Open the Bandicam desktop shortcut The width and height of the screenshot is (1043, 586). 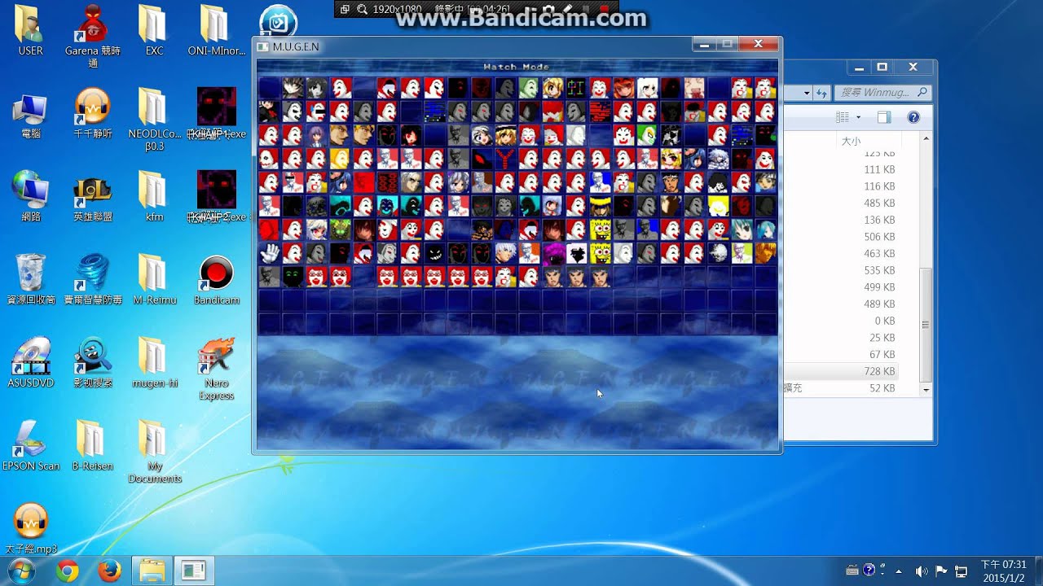click(x=217, y=281)
